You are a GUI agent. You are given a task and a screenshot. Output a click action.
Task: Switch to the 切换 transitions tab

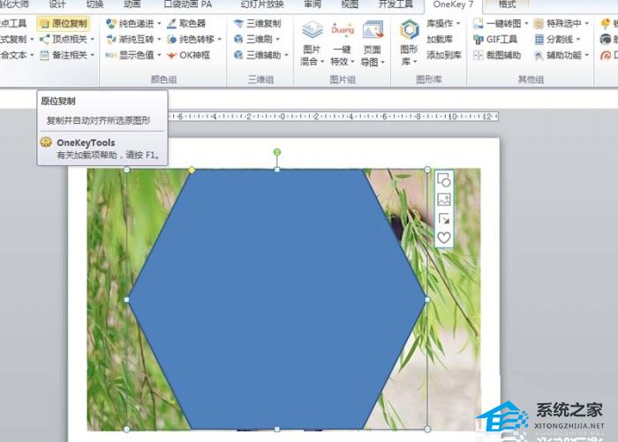coord(94,4)
